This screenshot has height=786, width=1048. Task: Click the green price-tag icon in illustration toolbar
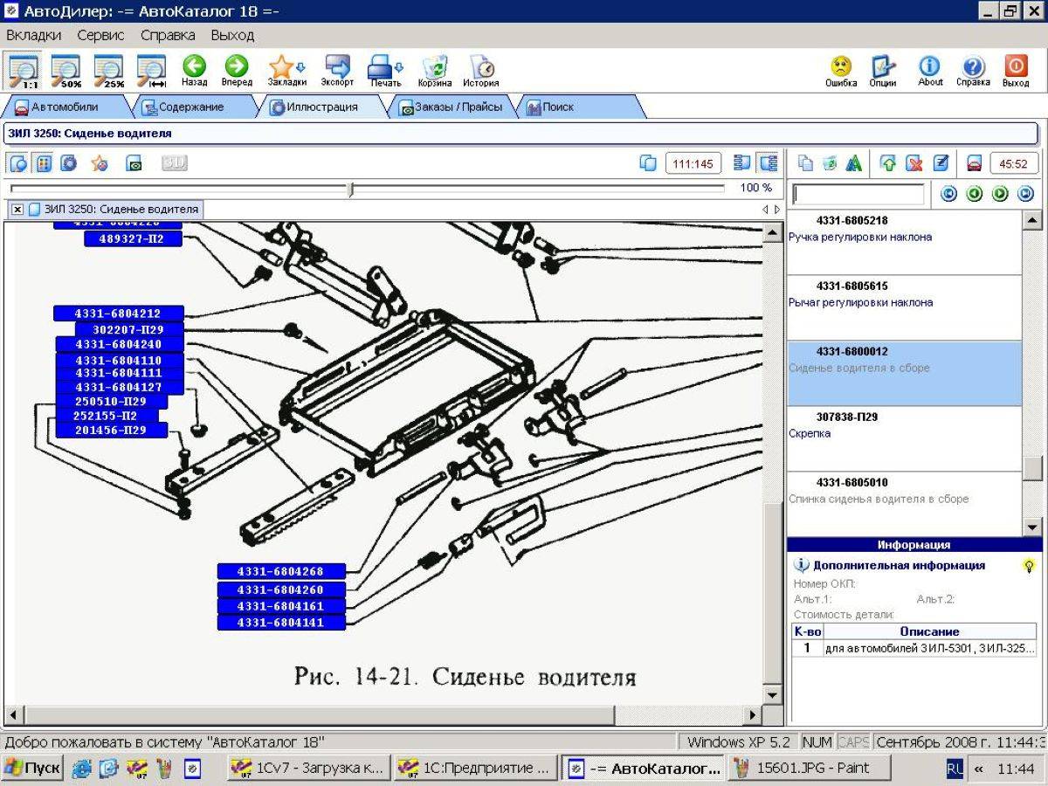[134, 163]
